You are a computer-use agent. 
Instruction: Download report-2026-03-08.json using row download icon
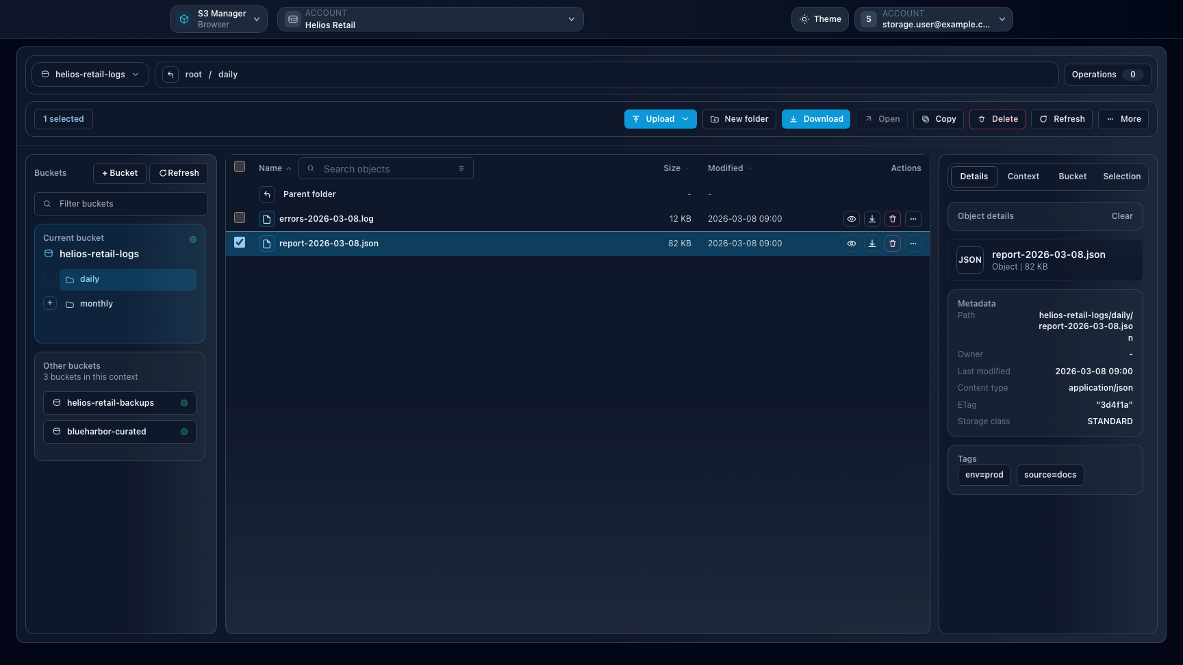(872, 244)
